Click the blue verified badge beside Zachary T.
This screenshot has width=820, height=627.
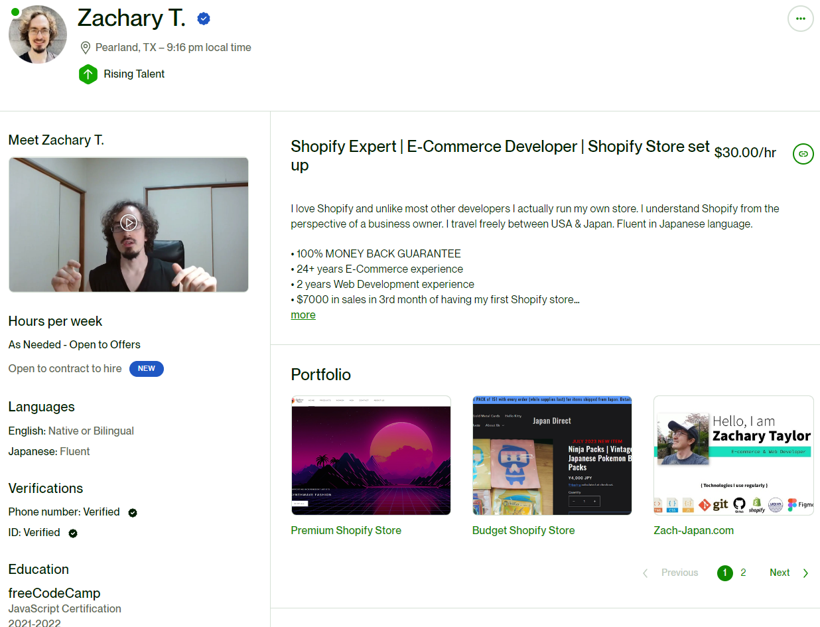pos(203,19)
